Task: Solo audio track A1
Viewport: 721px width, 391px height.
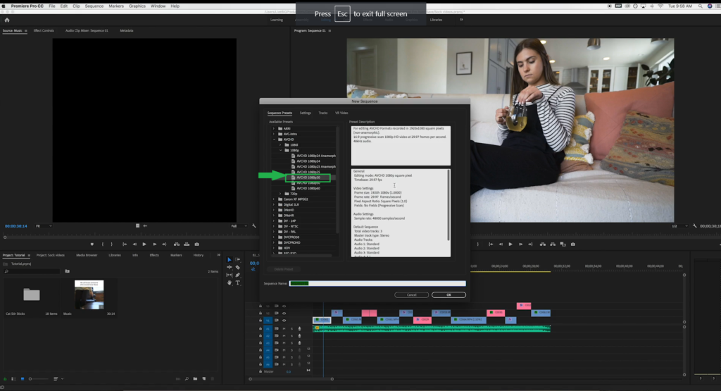Action: 291,328
